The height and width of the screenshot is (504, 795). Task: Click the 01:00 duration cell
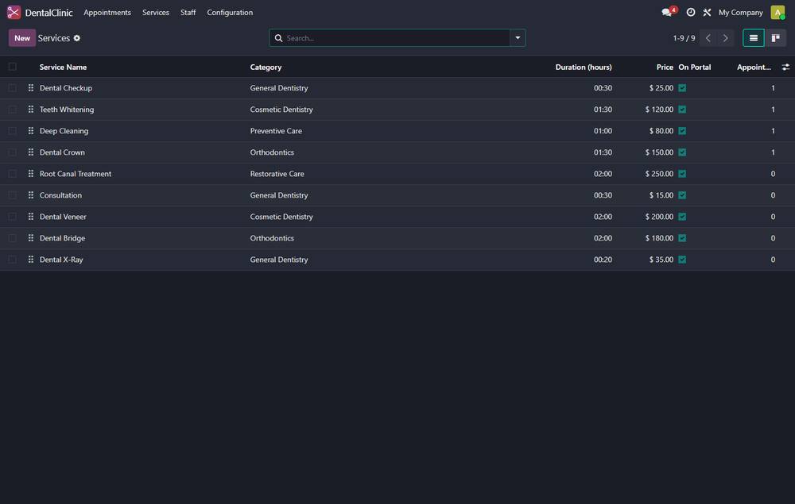603,130
